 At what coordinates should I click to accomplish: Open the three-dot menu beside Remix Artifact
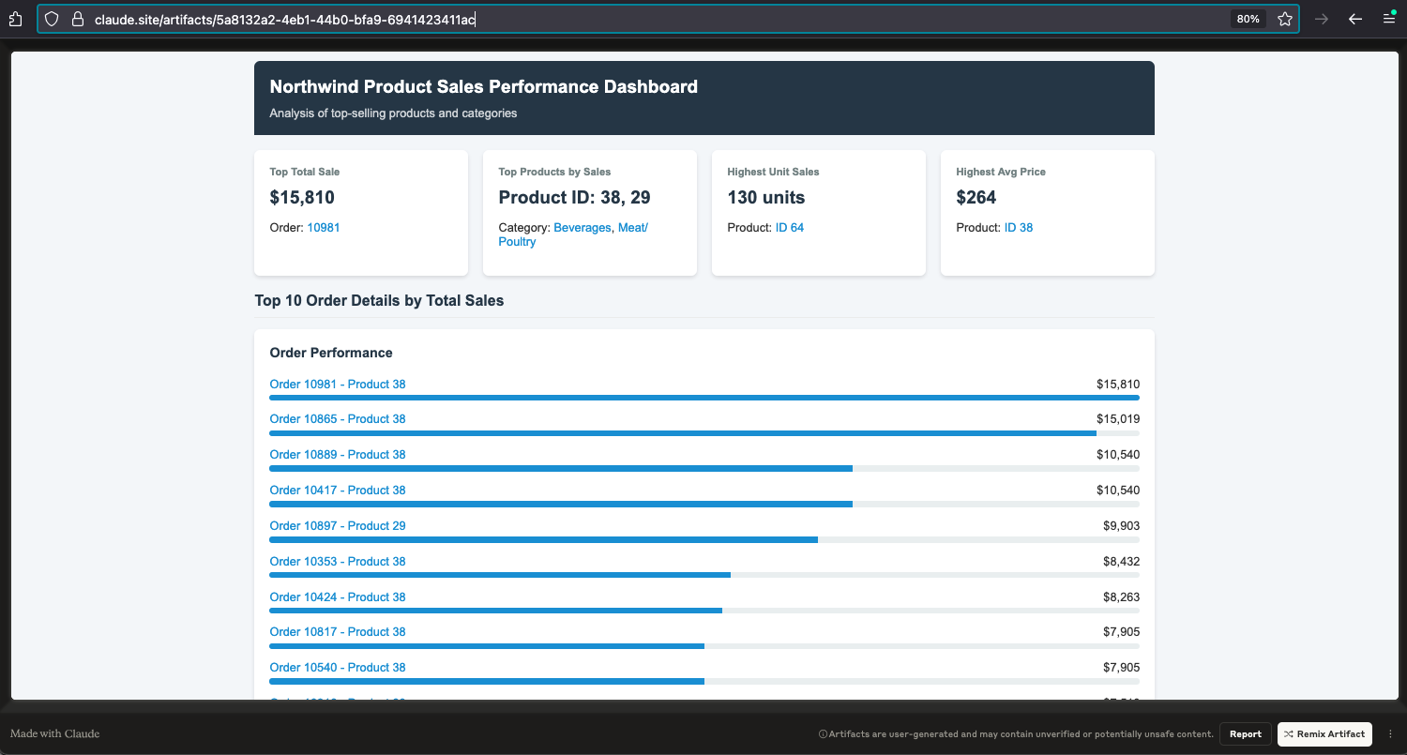point(1390,734)
